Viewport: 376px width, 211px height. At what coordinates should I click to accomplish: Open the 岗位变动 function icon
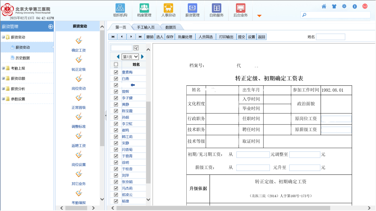click(79, 79)
